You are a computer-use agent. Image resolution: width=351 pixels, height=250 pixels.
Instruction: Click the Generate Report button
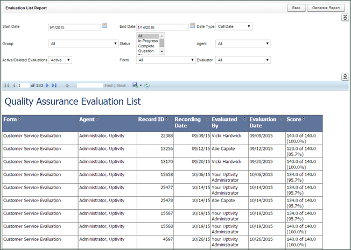pyautogui.click(x=326, y=8)
